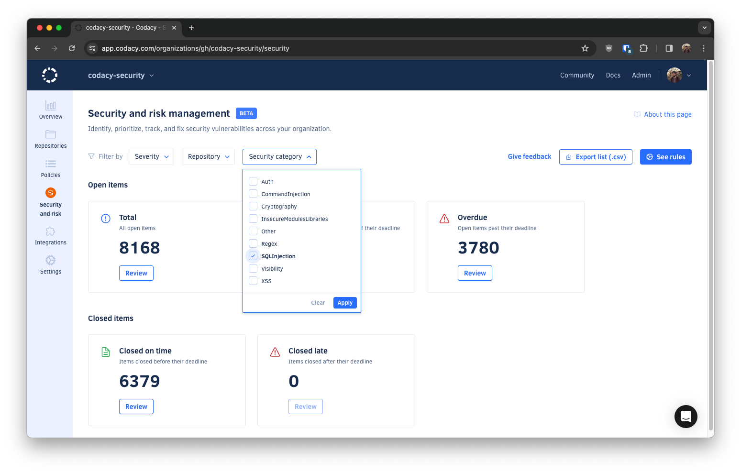Open Admin in the header
The height and width of the screenshot is (473, 741).
[x=641, y=75]
